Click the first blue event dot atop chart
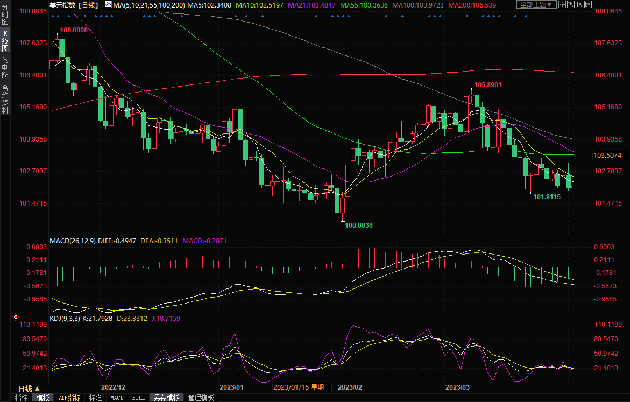This screenshot has width=630, height=402. coord(52,16)
